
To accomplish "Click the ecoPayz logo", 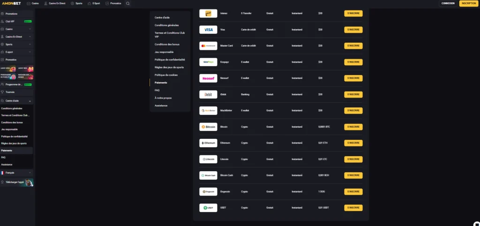I will point(208,62).
